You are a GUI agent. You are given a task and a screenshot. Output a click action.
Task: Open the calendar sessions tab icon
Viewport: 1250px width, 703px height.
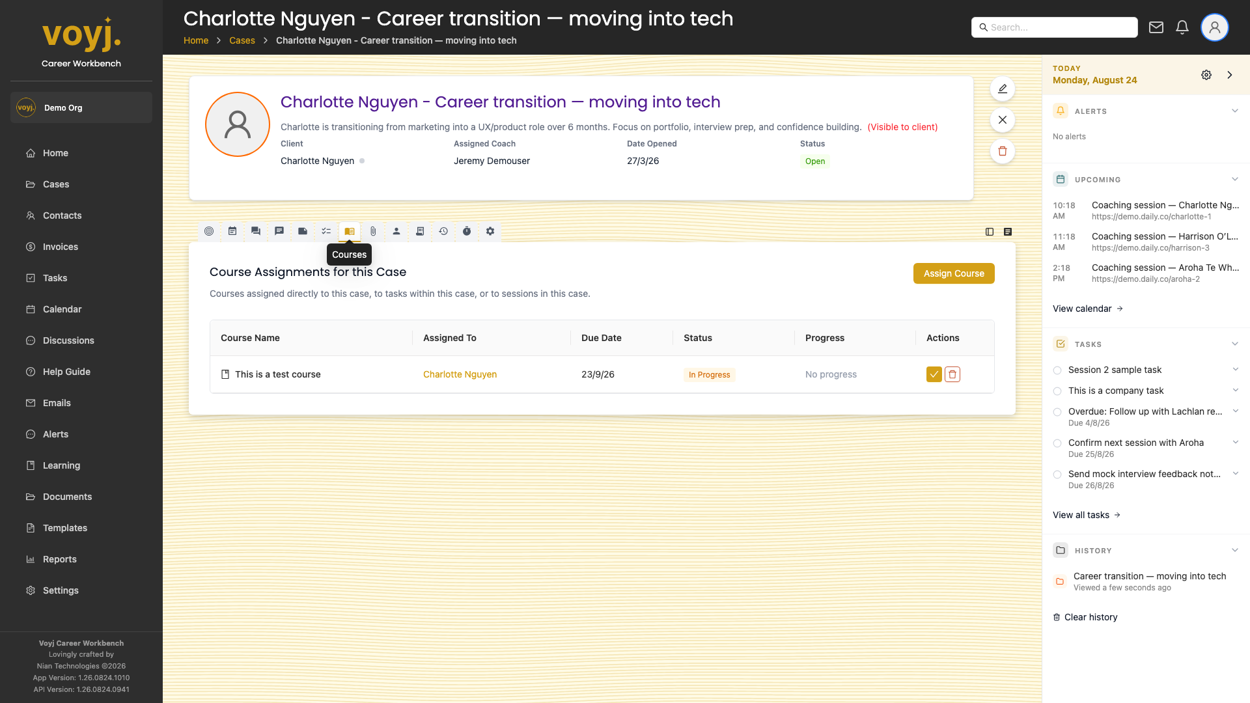click(232, 231)
